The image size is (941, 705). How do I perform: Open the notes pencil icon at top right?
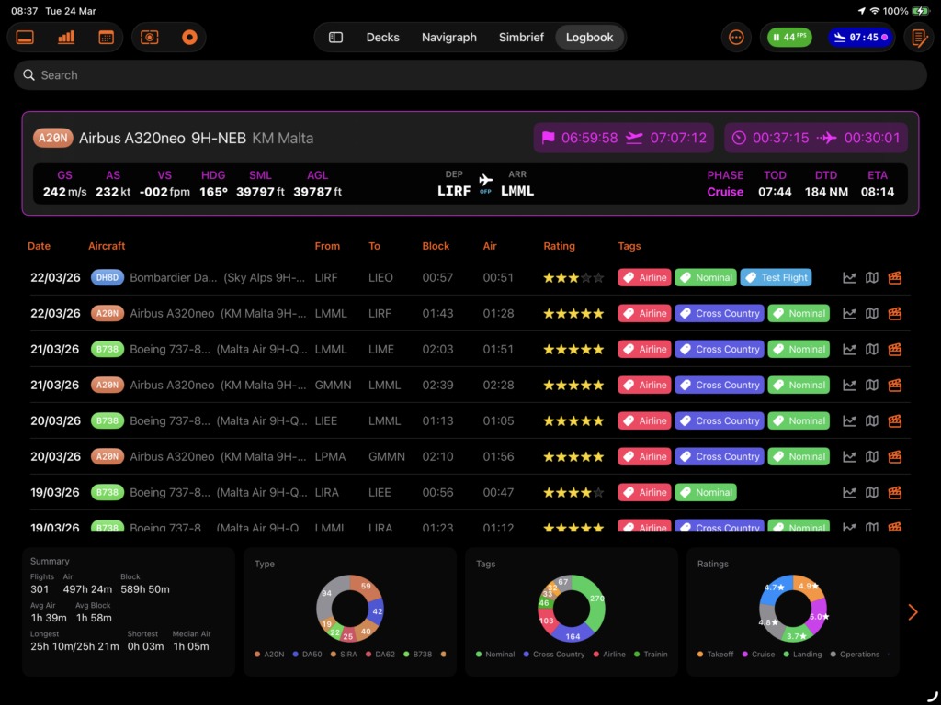coord(917,38)
